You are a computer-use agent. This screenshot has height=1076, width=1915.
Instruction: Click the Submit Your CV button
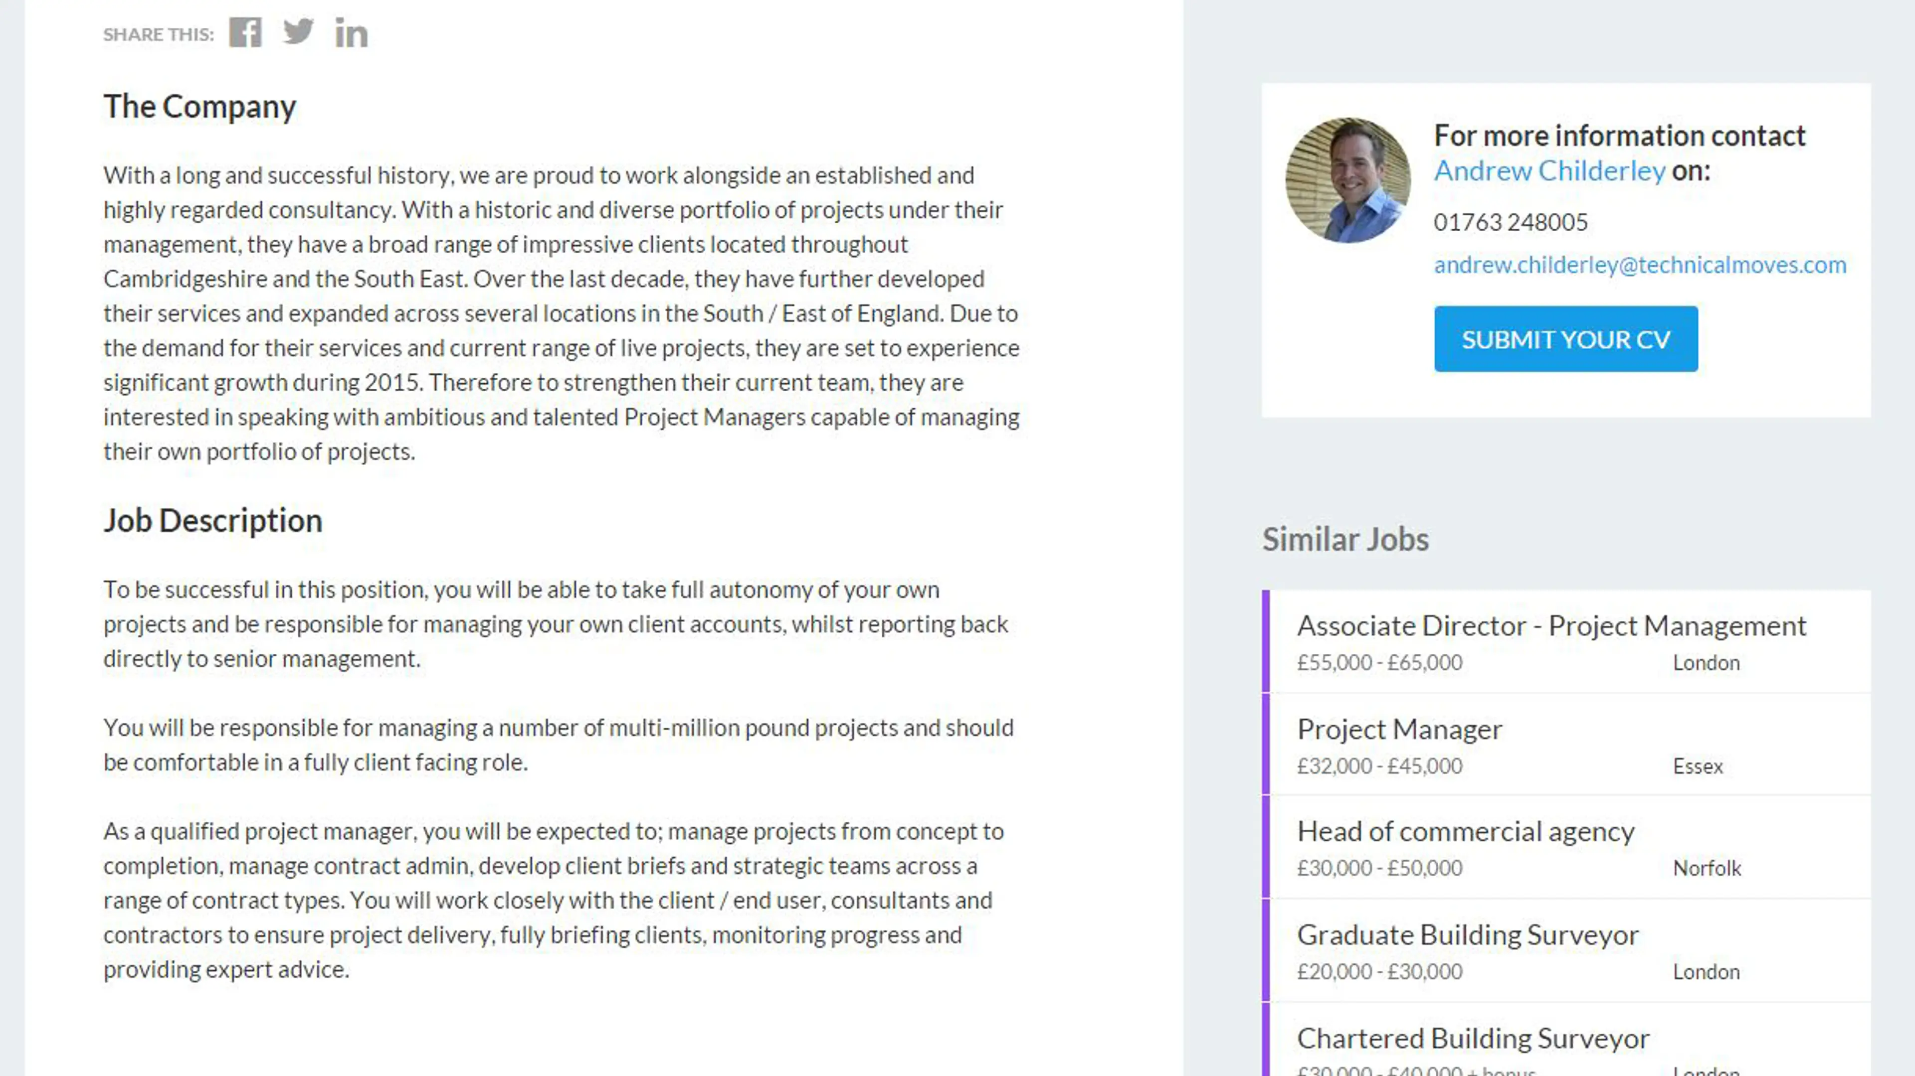coord(1565,339)
